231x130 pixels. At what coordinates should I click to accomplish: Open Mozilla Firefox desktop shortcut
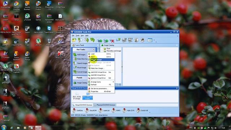pos(38,6)
